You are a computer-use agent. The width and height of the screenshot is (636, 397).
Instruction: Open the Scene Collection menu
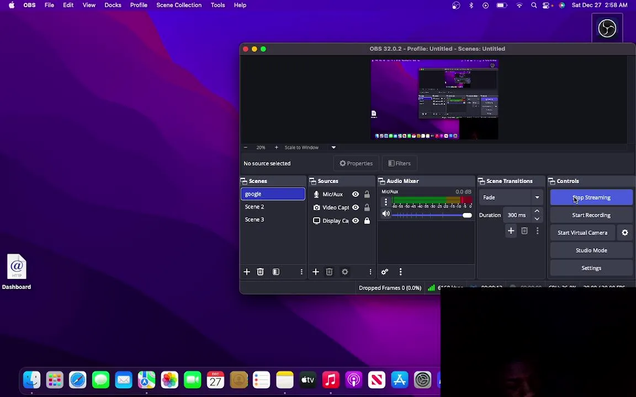coord(179,6)
